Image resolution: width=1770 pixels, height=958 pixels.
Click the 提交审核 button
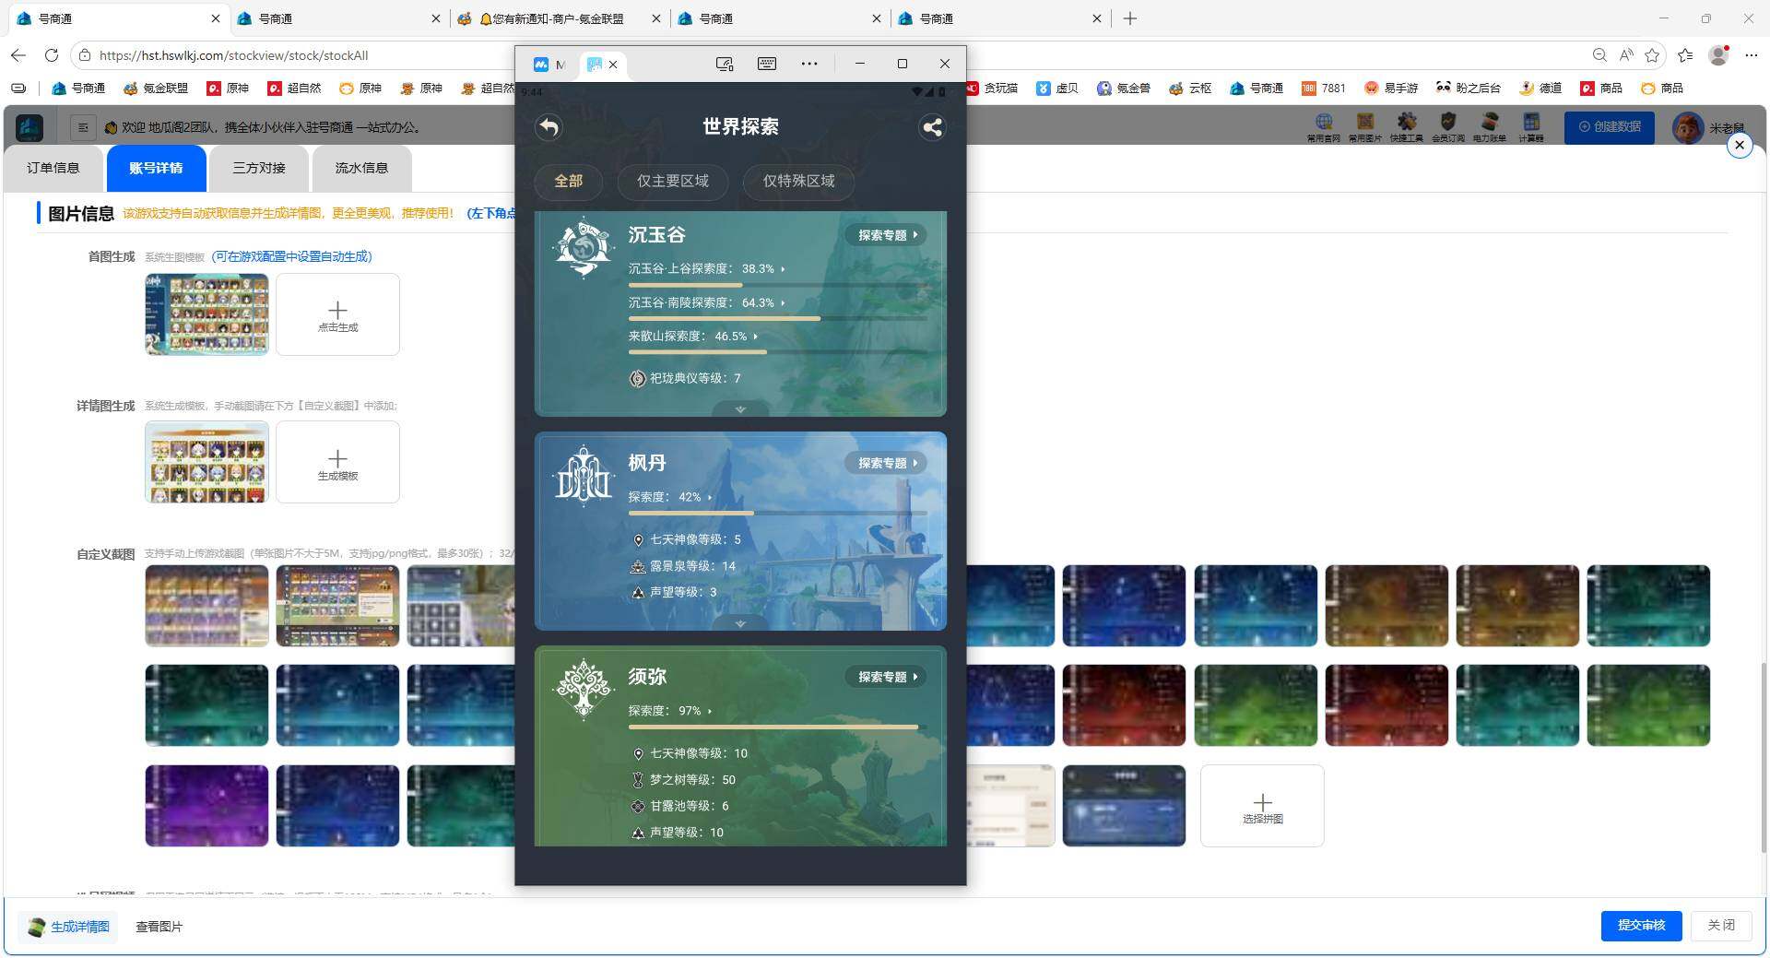(x=1641, y=925)
